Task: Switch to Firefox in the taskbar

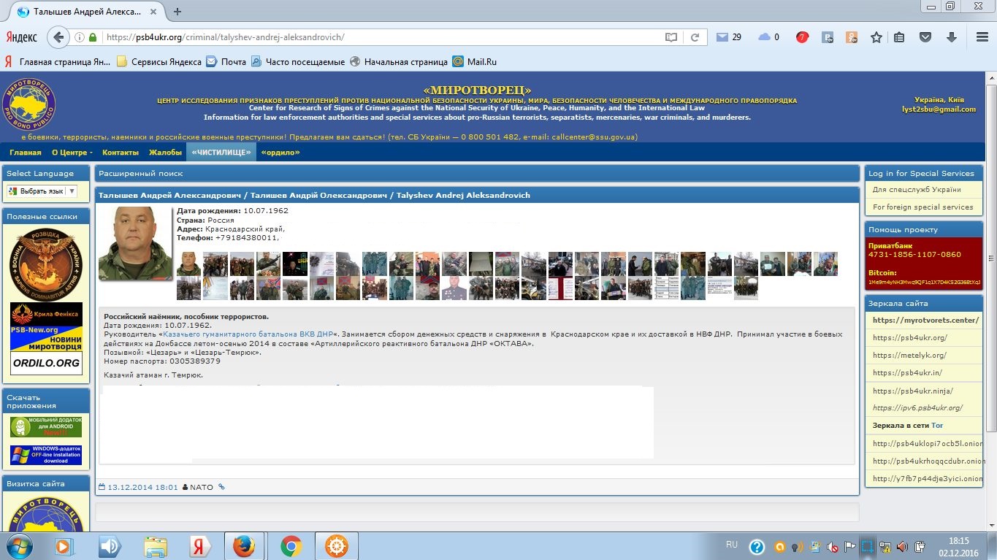Action: click(x=244, y=547)
